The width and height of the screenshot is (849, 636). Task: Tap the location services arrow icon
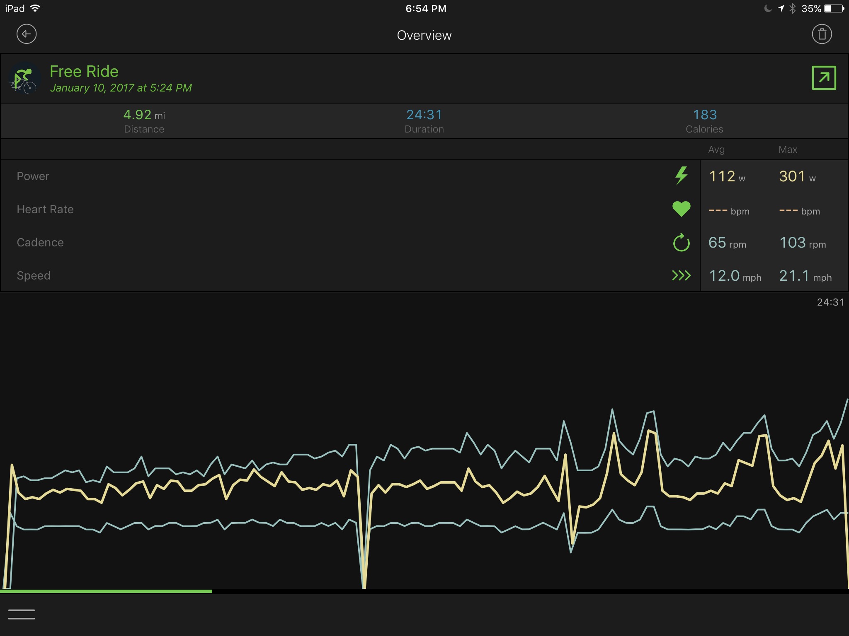point(781,8)
